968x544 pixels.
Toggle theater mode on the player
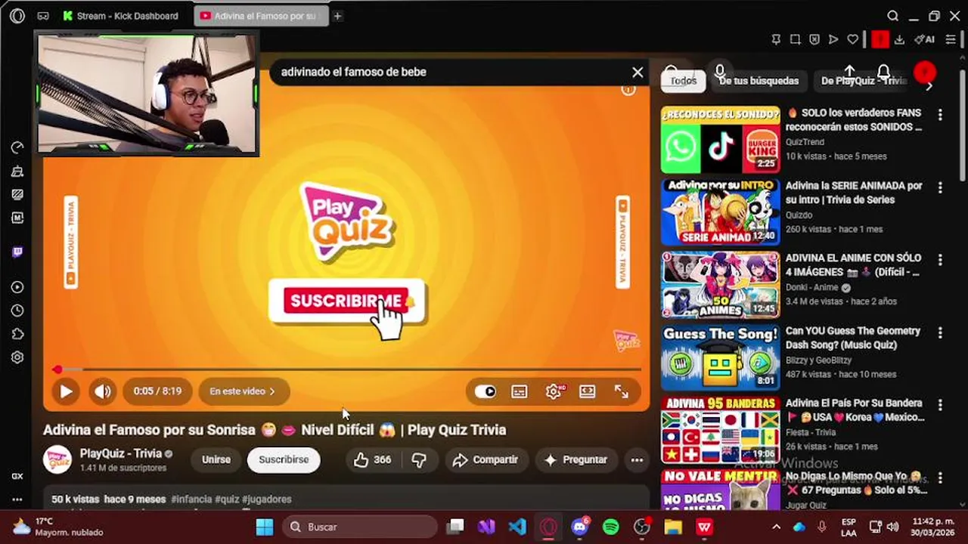[588, 391]
